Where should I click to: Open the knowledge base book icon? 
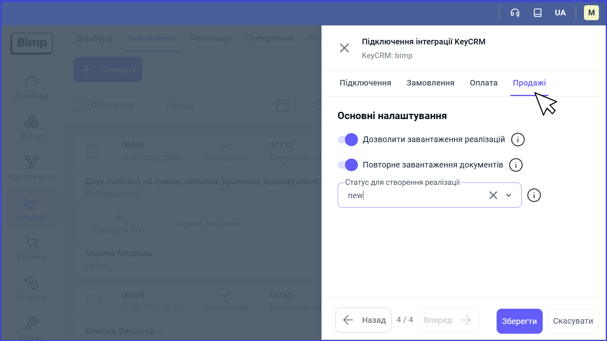pos(537,13)
